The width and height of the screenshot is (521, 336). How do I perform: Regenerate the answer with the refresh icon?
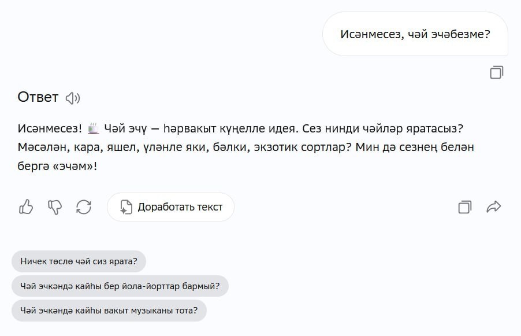tap(84, 207)
